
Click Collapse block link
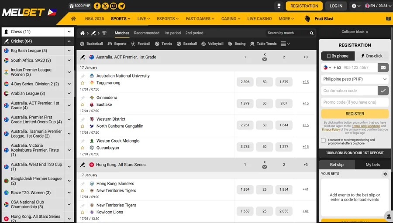pyautogui.click(x=355, y=32)
